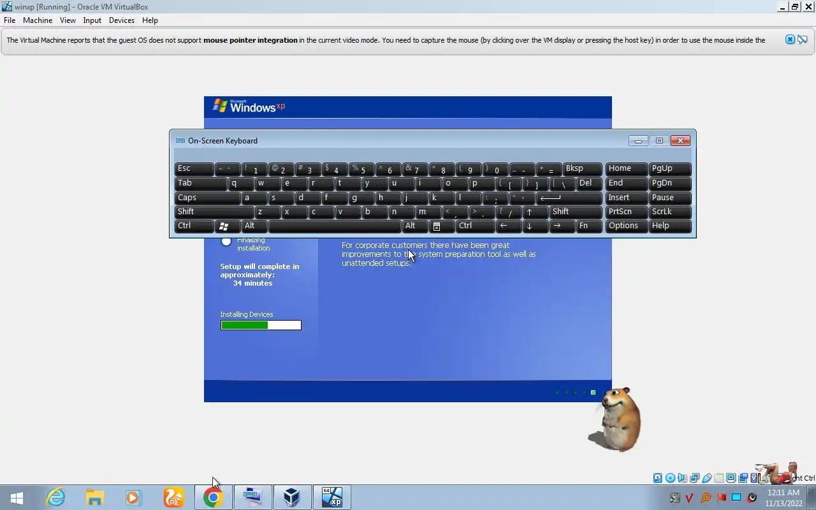
Task: Toggle the right Alt key
Action: coord(415,226)
